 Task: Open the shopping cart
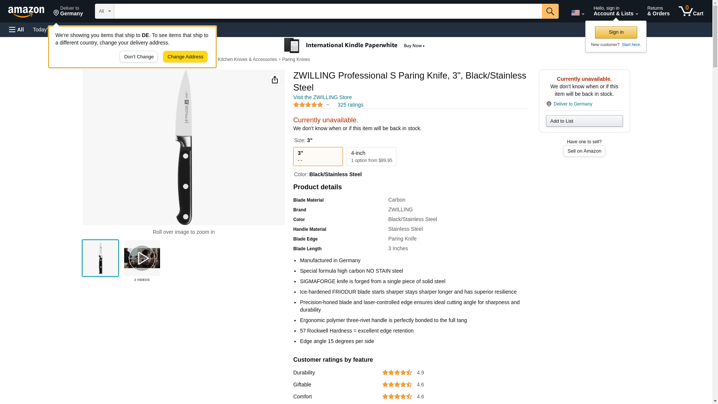(691, 11)
